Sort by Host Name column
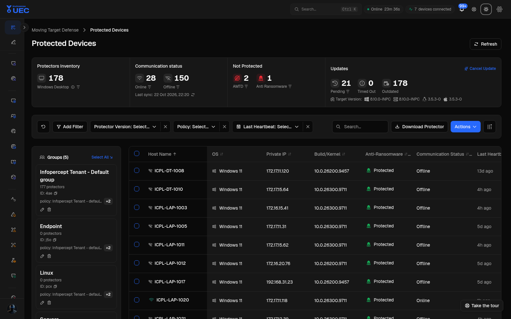 pos(162,154)
